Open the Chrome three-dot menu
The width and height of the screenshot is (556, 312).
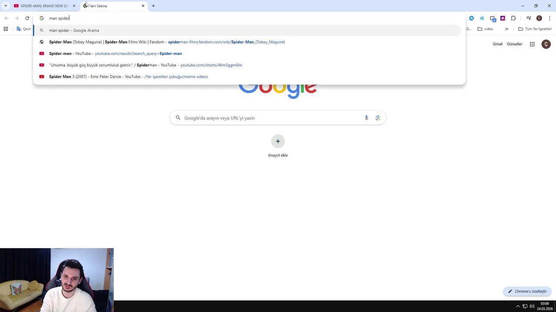(x=549, y=18)
